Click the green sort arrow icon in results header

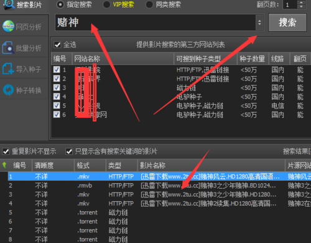point(4,165)
